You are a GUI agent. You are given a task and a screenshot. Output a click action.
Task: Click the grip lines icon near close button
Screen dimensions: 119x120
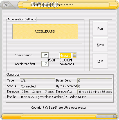coord(14,5)
